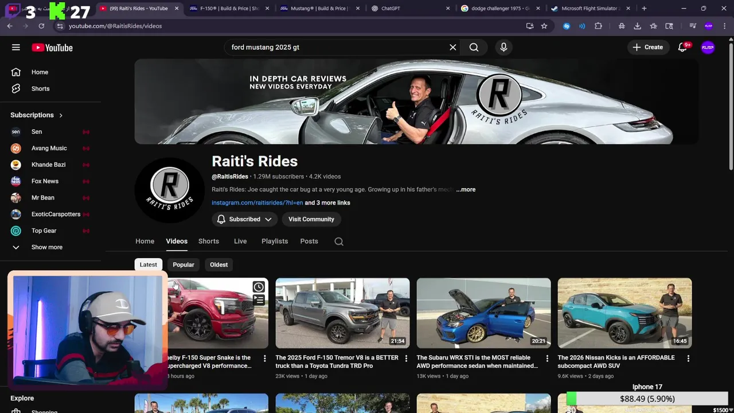Add Shelby F-150 video to queue

tap(259, 299)
